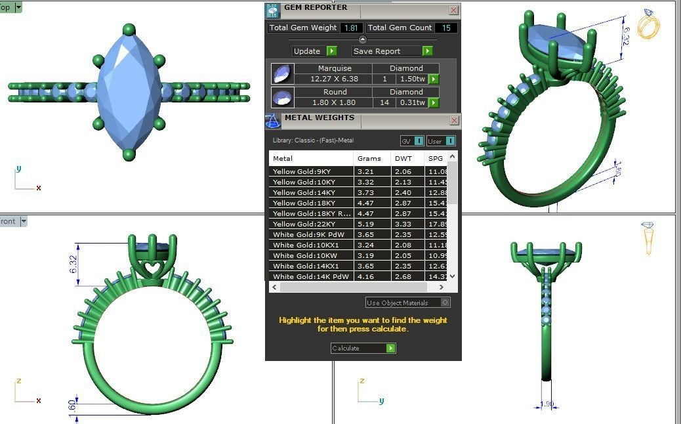
Task: Click green arrow beside Update
Action: (332, 51)
